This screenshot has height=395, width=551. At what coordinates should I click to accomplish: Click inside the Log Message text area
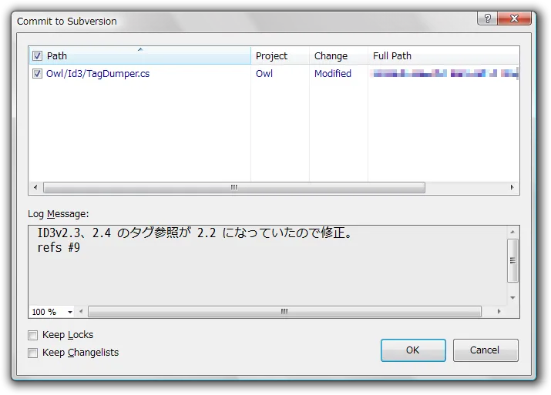267,266
